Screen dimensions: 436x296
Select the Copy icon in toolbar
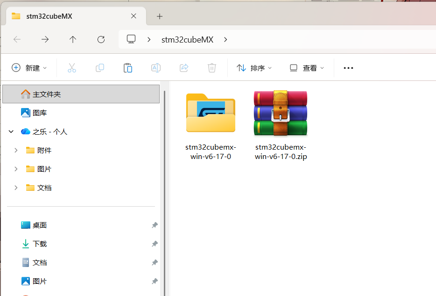pos(100,68)
